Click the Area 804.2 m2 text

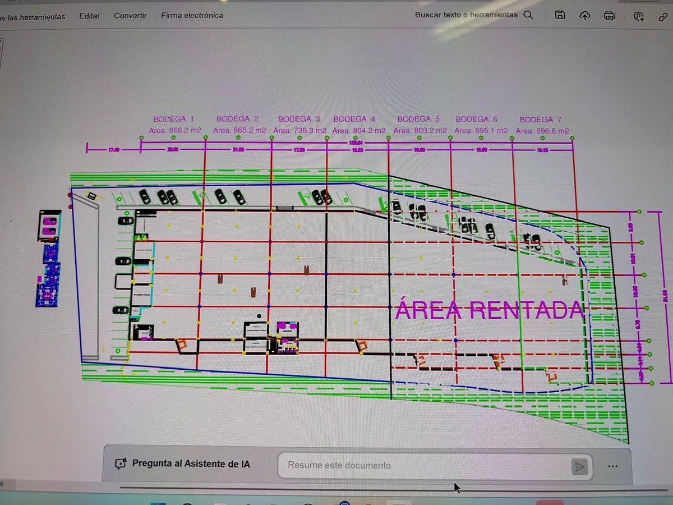pyautogui.click(x=359, y=131)
